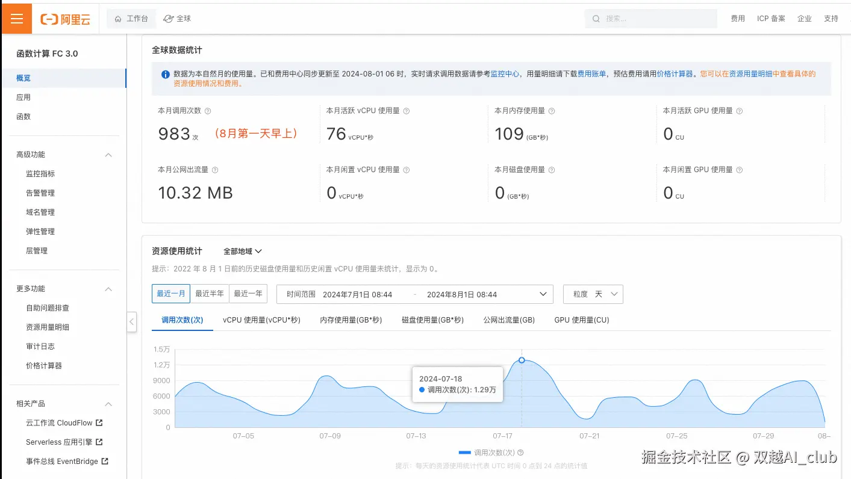Open the ICP 备案 menu

tap(771, 19)
